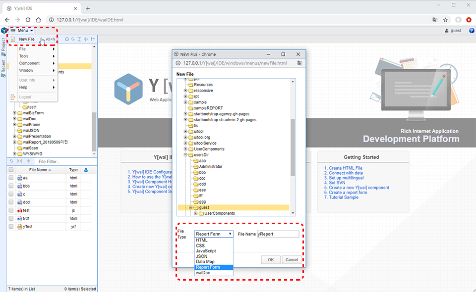
Task: Expand the uitool folder in New File tree
Action: [185, 131]
